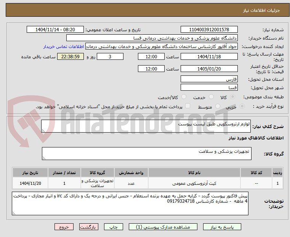Click the بازگشت back button
The height and width of the screenshot is (237, 290).
tap(89, 227)
